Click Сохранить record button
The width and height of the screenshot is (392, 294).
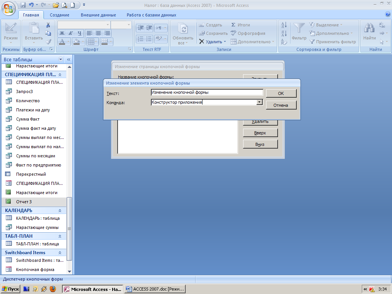(x=213, y=33)
